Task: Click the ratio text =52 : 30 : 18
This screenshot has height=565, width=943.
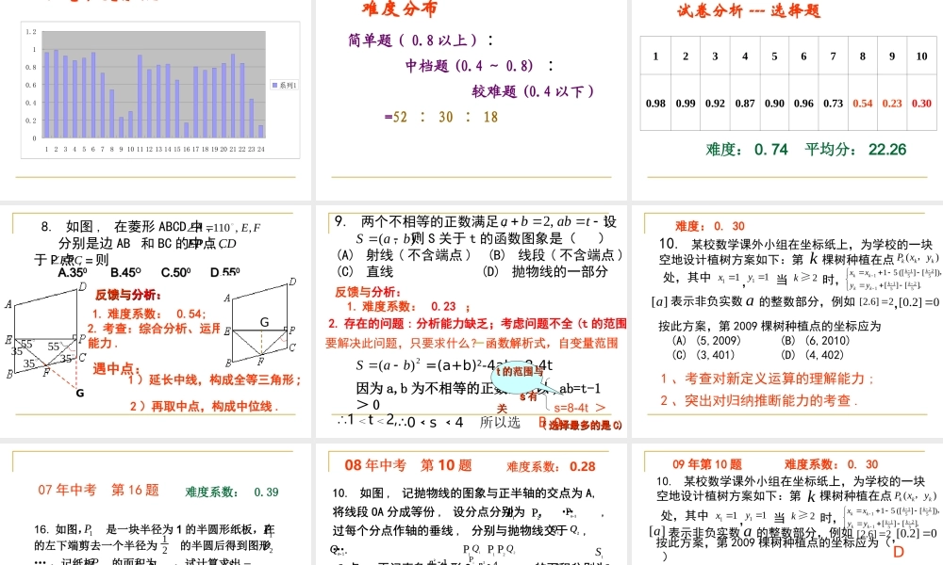Action: 440,117
